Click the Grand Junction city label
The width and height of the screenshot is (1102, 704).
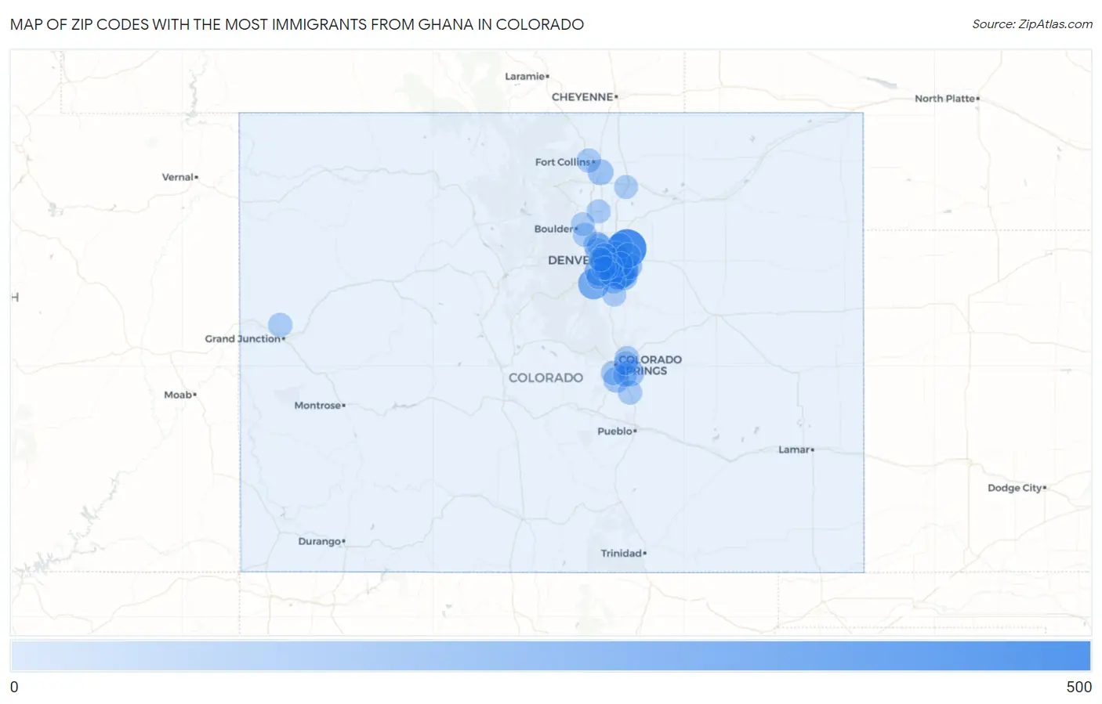coord(245,339)
